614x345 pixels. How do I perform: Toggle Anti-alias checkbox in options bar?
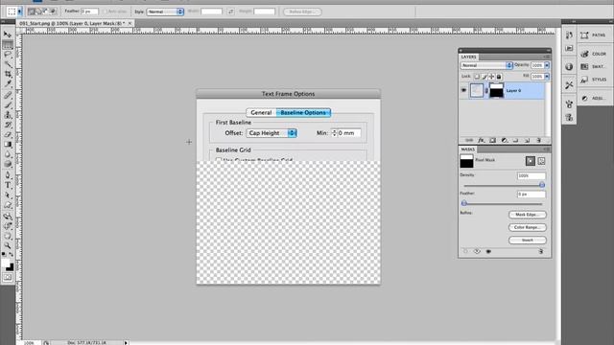pyautogui.click(x=105, y=11)
